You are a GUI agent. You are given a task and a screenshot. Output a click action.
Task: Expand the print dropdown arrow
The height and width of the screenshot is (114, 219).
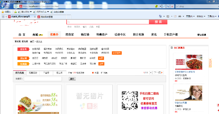(183, 17)
